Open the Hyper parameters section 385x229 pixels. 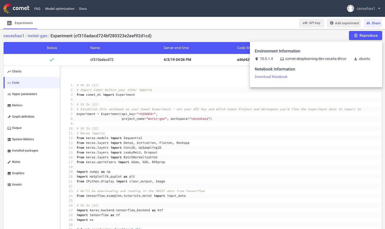(32, 94)
